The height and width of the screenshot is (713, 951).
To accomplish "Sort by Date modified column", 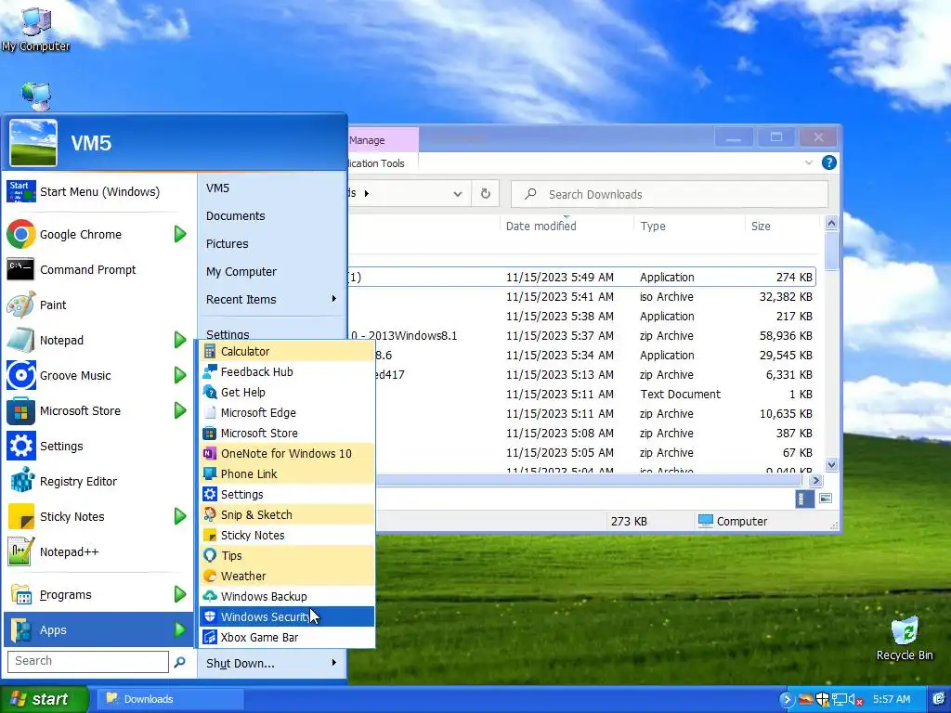I will tap(541, 227).
